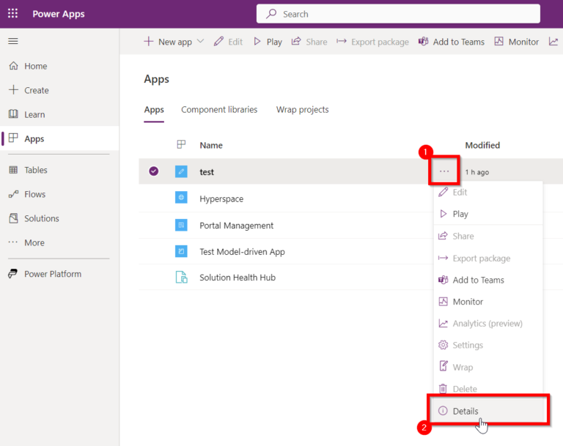The width and height of the screenshot is (563, 446).
Task: Choose Analytics (preview) in context menu
Action: click(488, 323)
